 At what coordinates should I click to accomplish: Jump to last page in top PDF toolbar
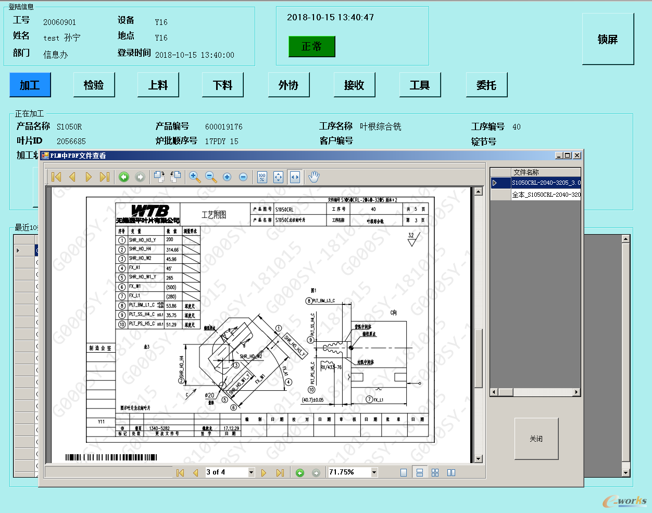click(x=105, y=177)
